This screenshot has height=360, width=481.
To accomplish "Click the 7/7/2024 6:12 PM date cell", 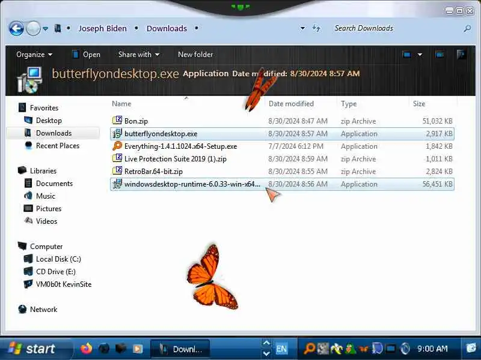I will (296, 146).
